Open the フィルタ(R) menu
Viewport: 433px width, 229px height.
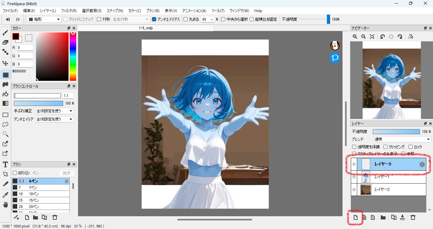click(69, 11)
